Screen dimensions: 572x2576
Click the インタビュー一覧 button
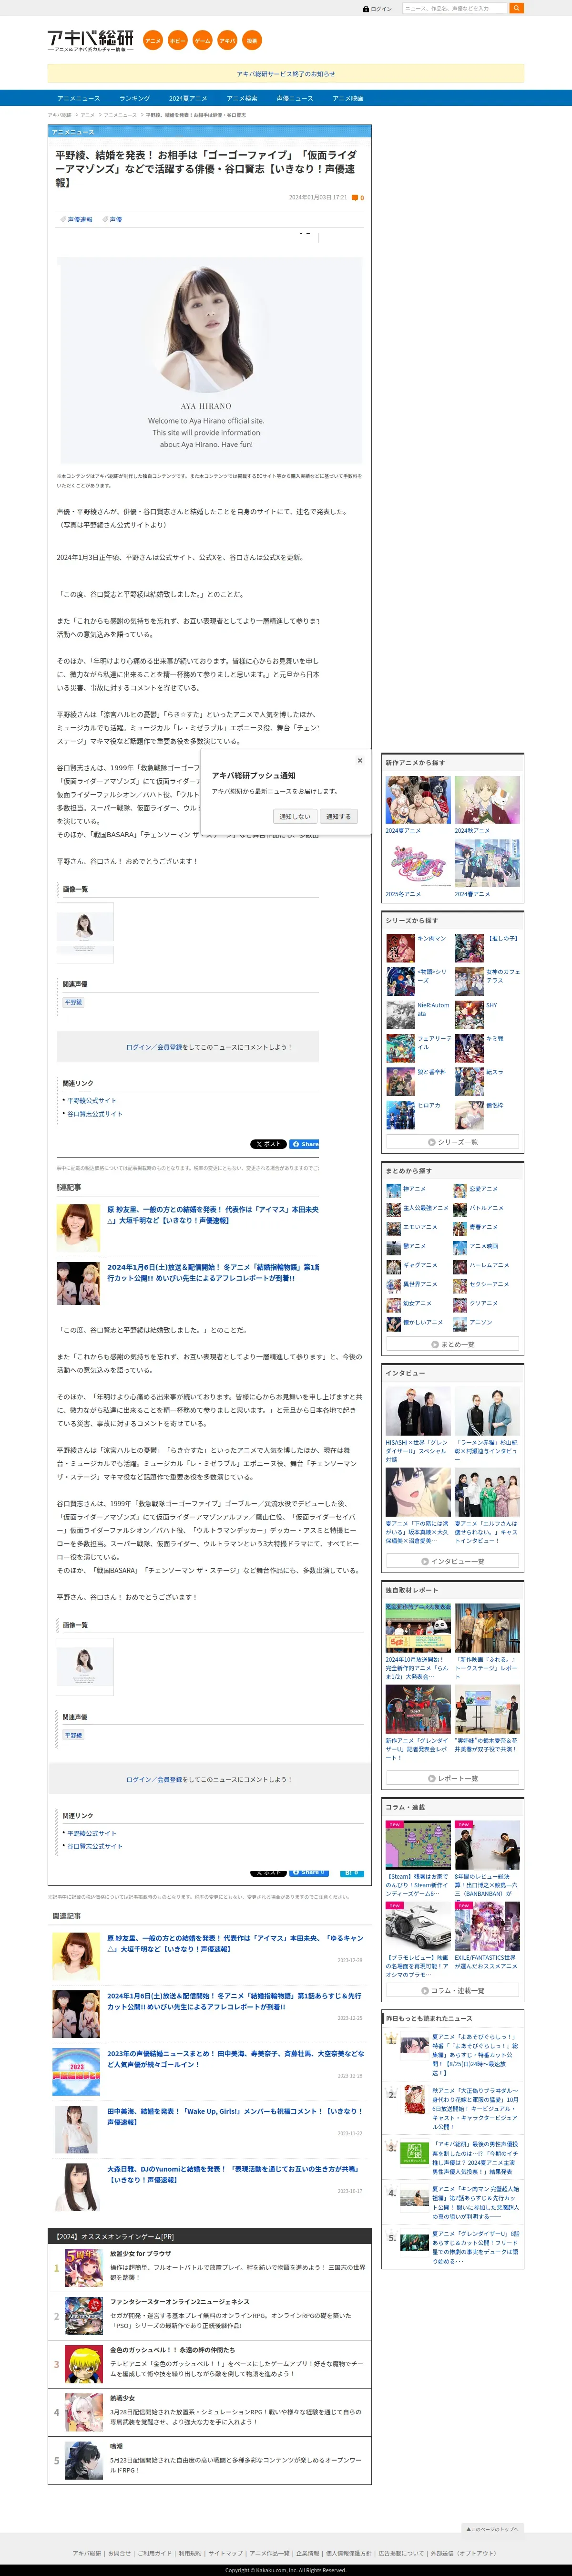point(453,1561)
